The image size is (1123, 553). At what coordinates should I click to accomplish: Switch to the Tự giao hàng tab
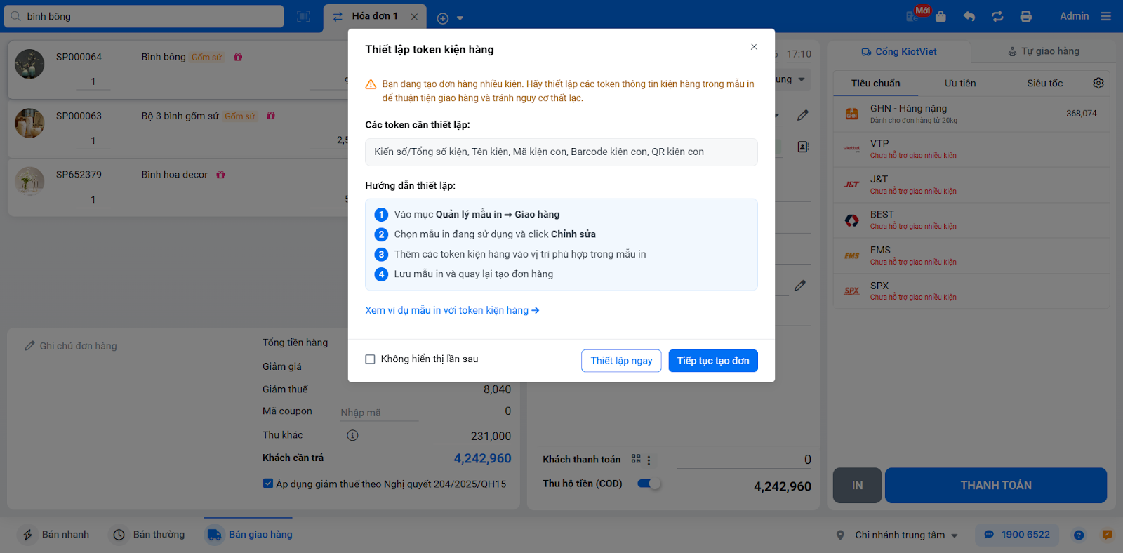[1044, 51]
